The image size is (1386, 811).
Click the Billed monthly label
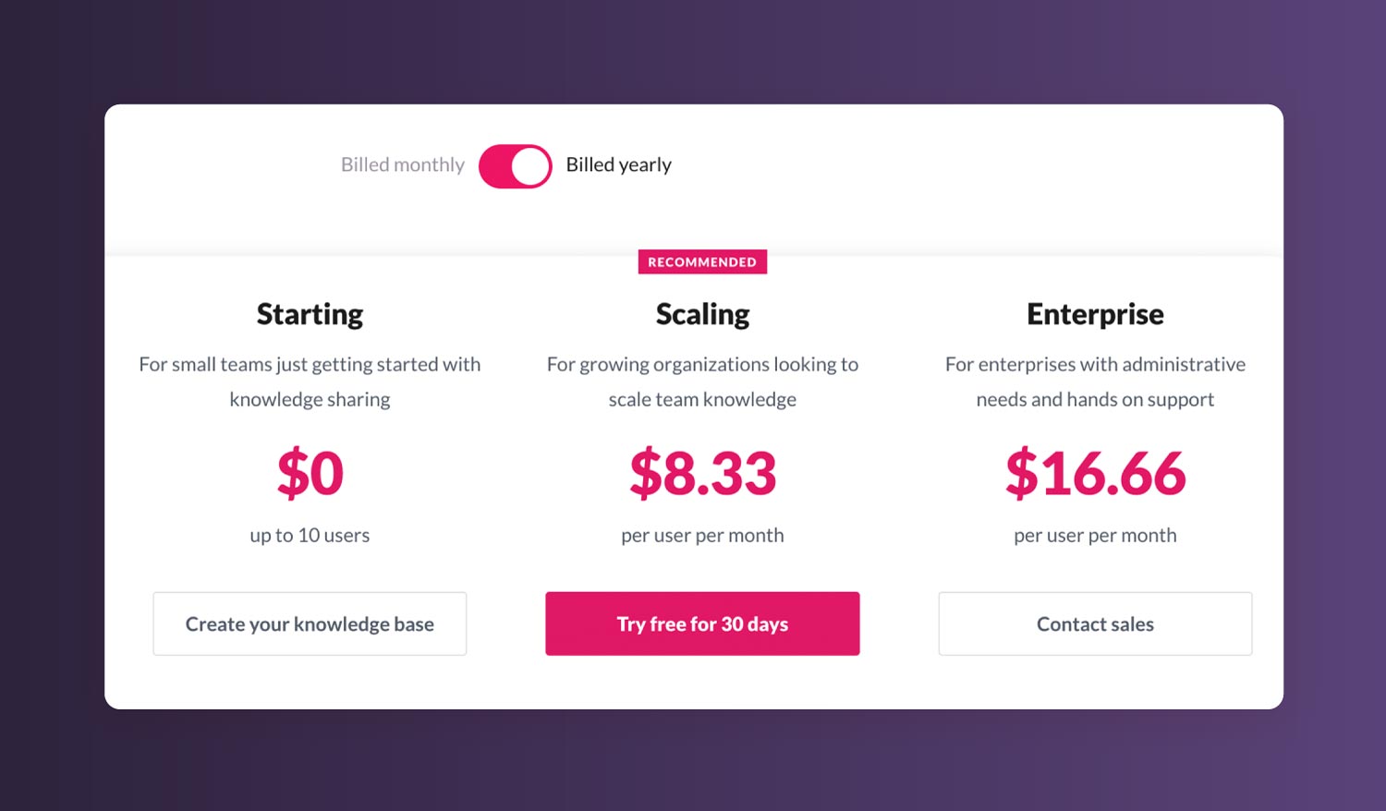[402, 164]
